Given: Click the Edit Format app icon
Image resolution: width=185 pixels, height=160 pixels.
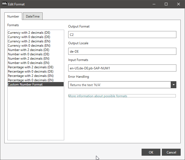Looking at the screenshot, I should coord(5,4).
